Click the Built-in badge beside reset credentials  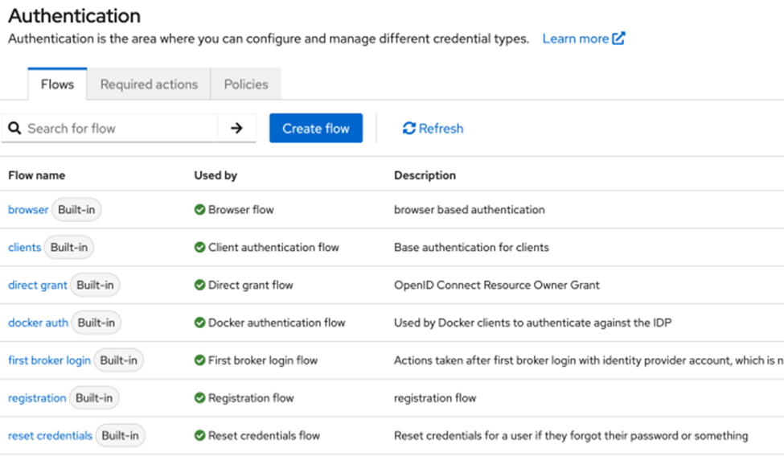click(121, 435)
